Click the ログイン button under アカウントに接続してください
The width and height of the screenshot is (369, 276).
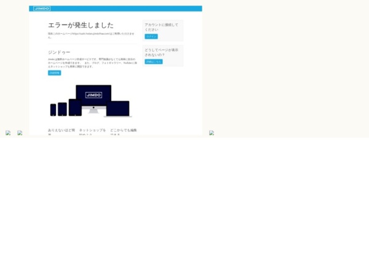click(151, 36)
